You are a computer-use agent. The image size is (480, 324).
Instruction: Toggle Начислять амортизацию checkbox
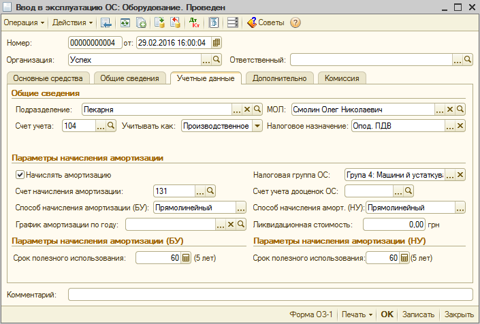coord(20,175)
